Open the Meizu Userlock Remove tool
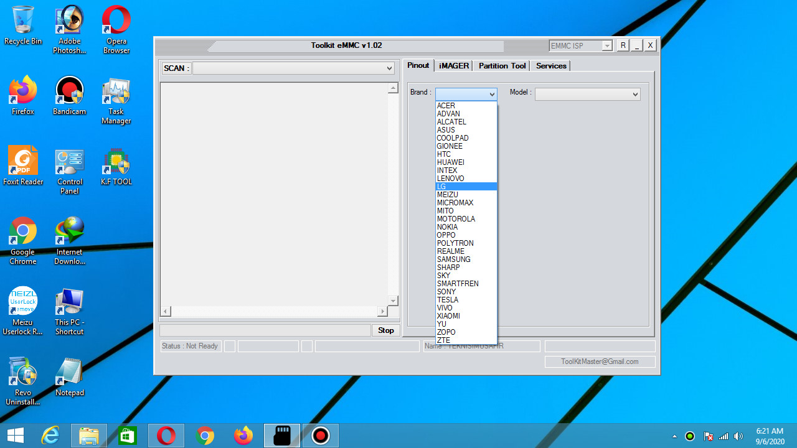This screenshot has height=448, width=797. tap(22, 302)
